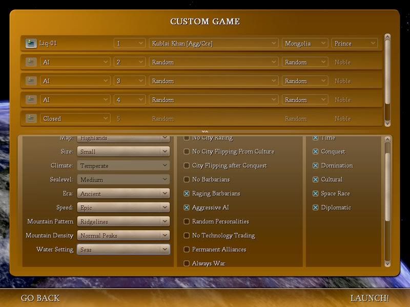Viewport: 410px width, 307px height.
Task: Open the Water Setting dropdown showing Seas
Action: [x=124, y=250]
